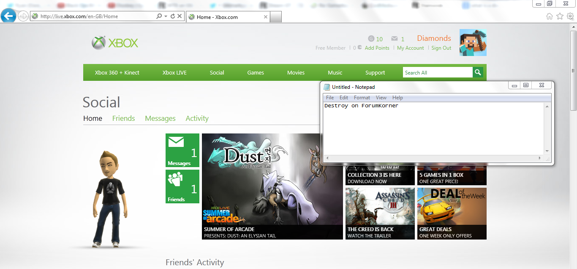Image resolution: width=577 pixels, height=269 pixels.
Task: Click the browser Forward arrow button
Action: coord(23,16)
